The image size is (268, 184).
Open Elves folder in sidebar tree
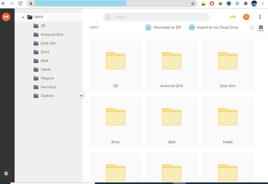[45, 52]
